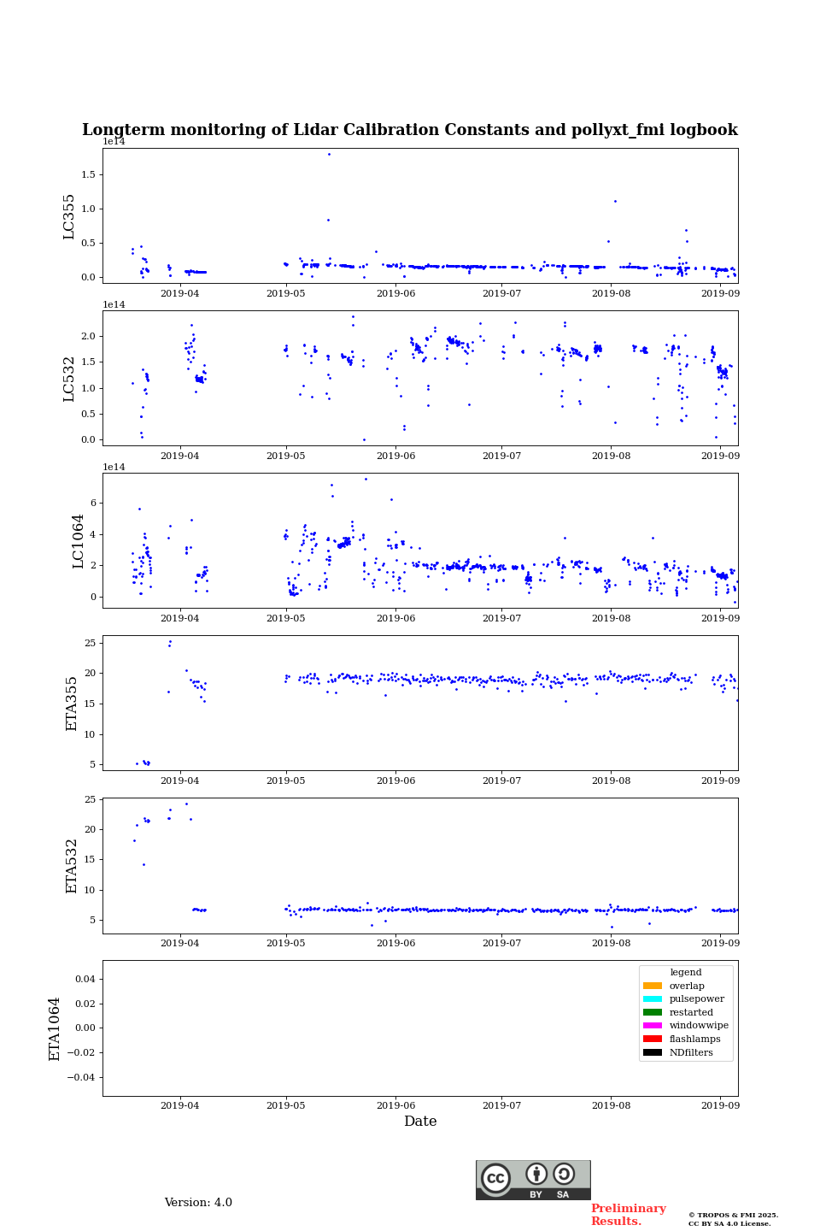Click the red Preliminary Results text
The height and width of the screenshot is (1231, 820).
coord(628,1215)
